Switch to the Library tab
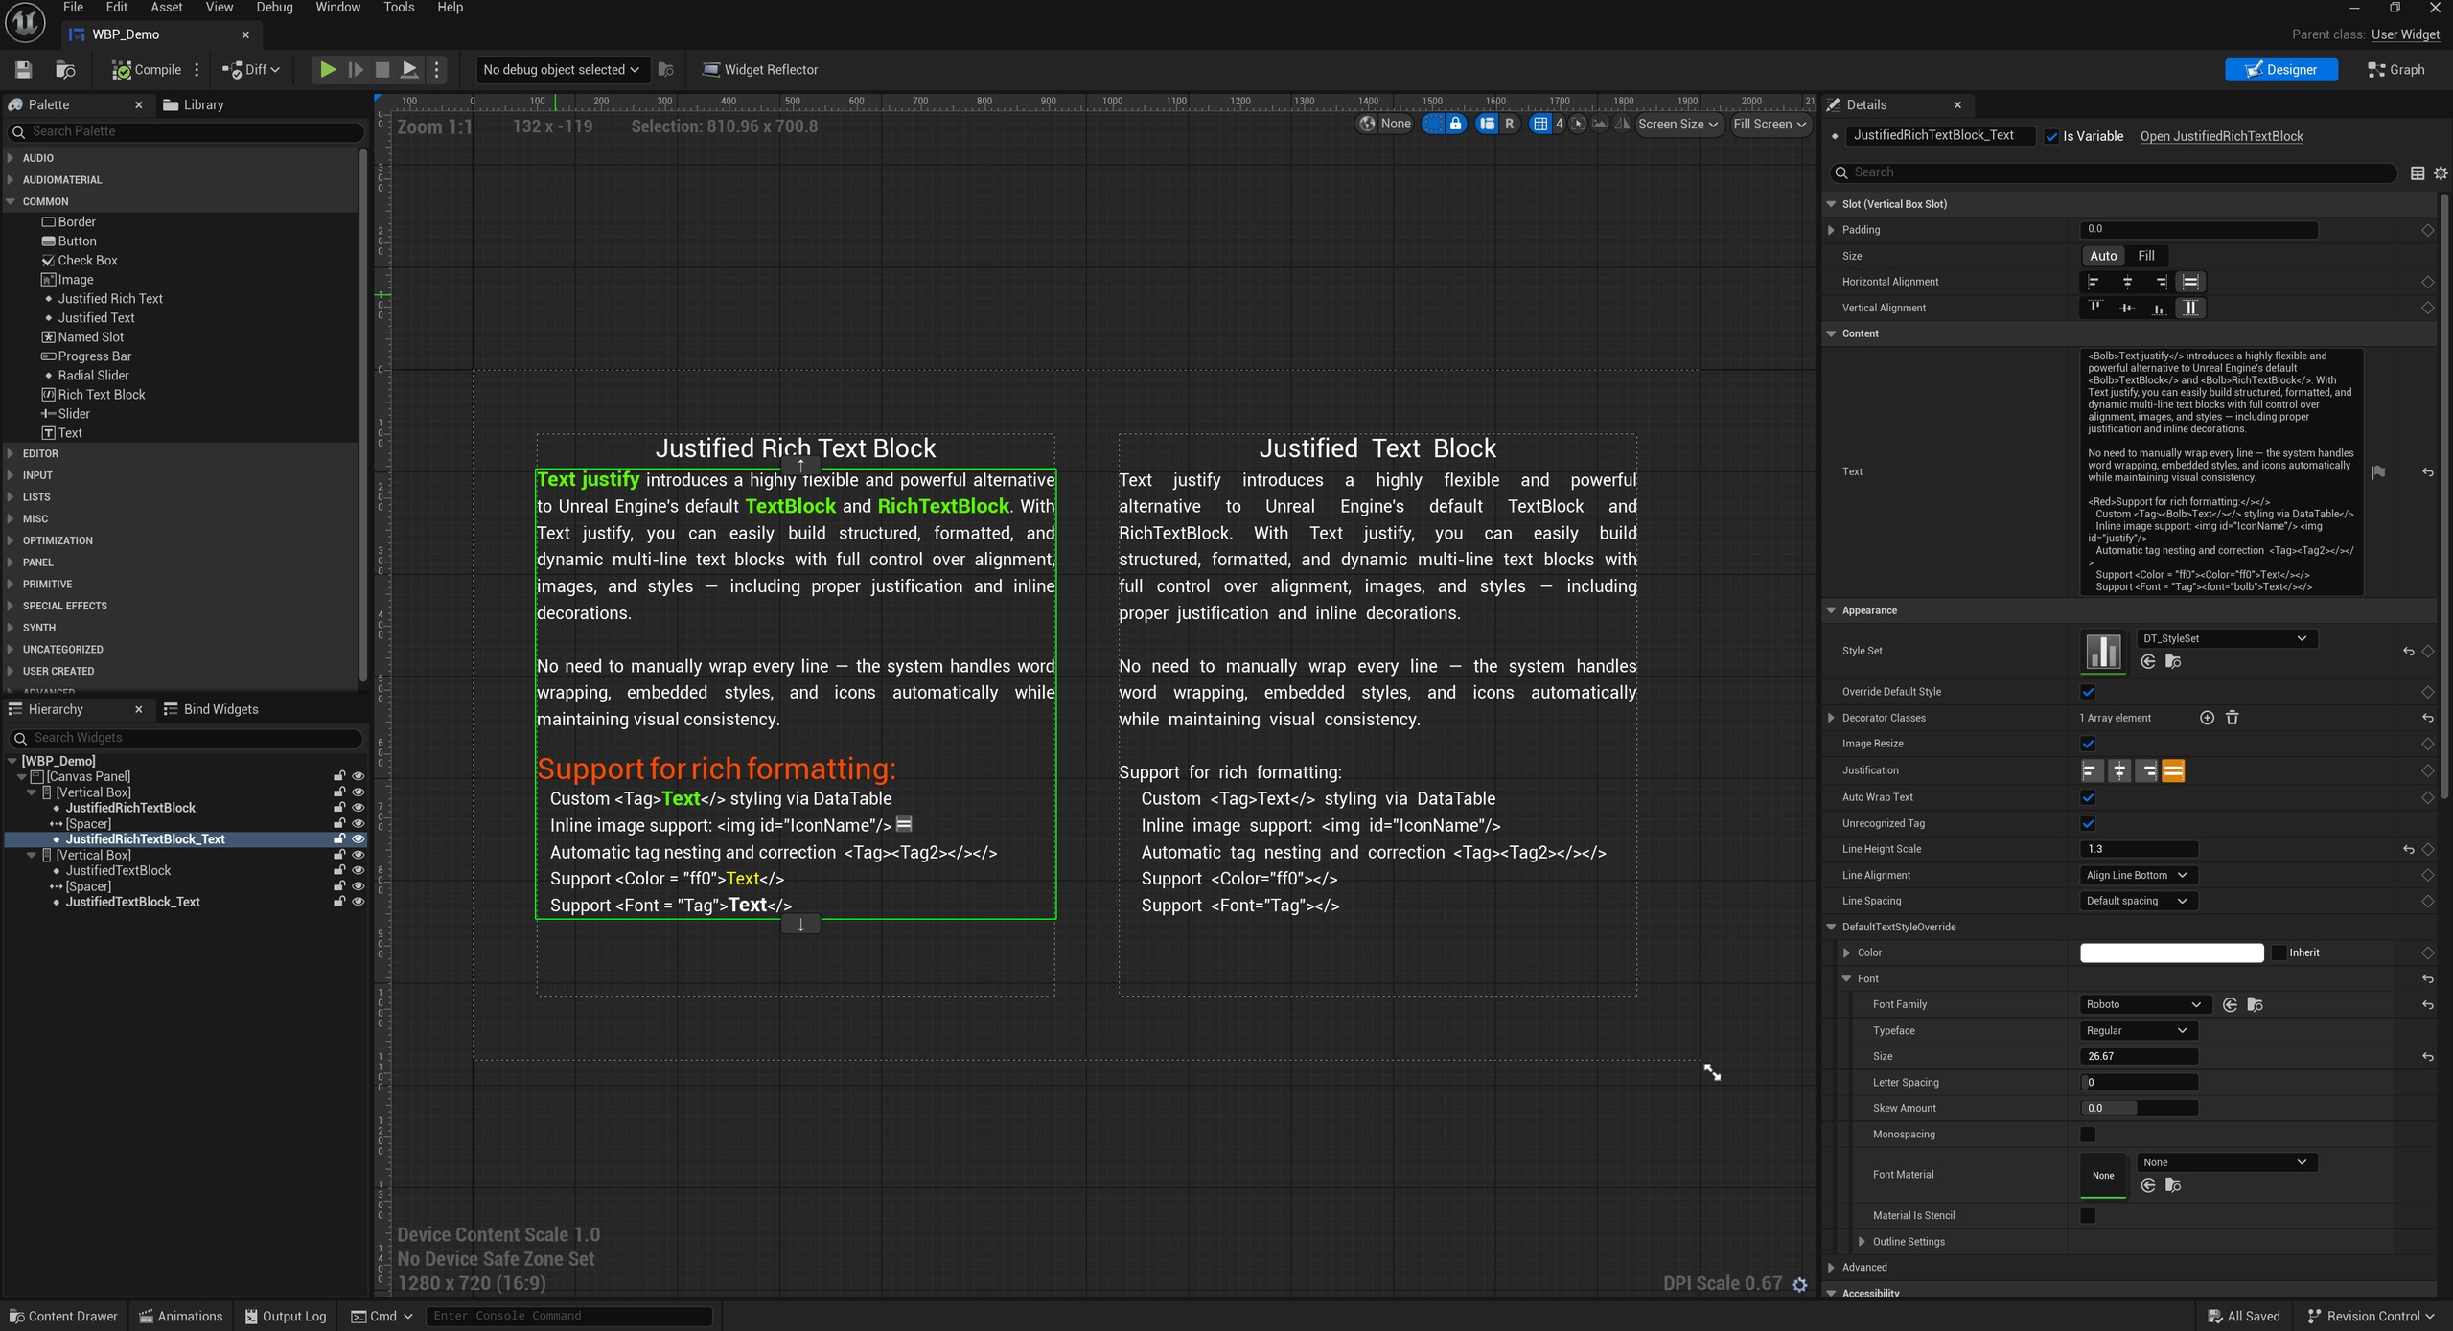 pos(194,104)
